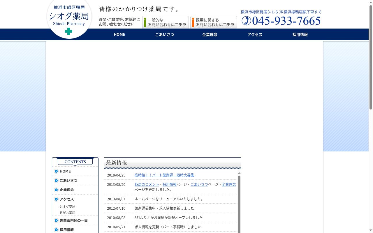This screenshot has width=373, height=233.
Task: Click the 皆様のかかりつけ薬局です tagline
Action: pos(139,9)
